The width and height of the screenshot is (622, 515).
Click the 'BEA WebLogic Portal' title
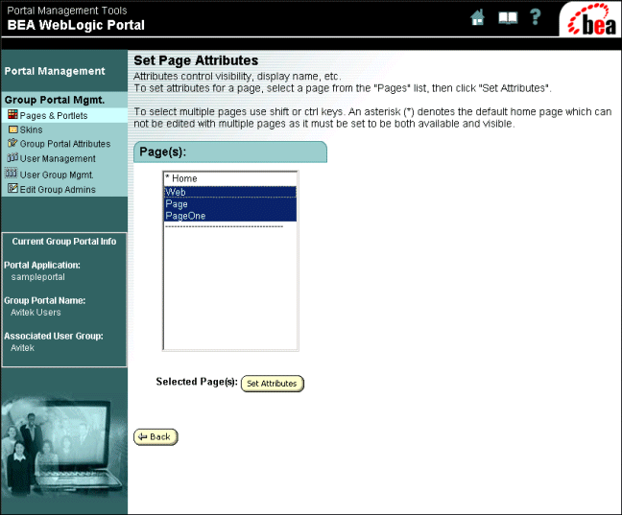[76, 25]
